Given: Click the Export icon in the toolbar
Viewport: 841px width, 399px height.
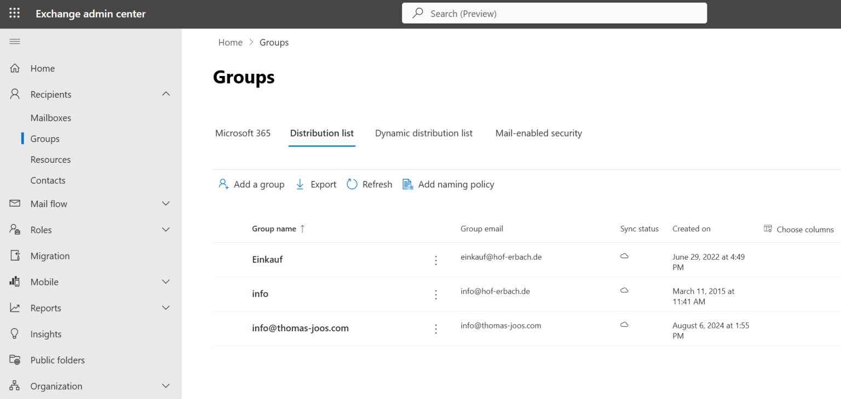Looking at the screenshot, I should (x=300, y=184).
